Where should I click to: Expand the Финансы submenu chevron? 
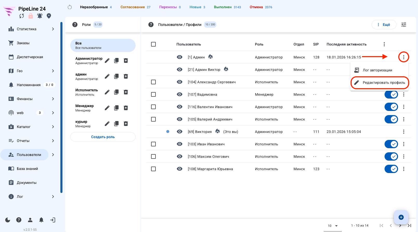coord(53,99)
